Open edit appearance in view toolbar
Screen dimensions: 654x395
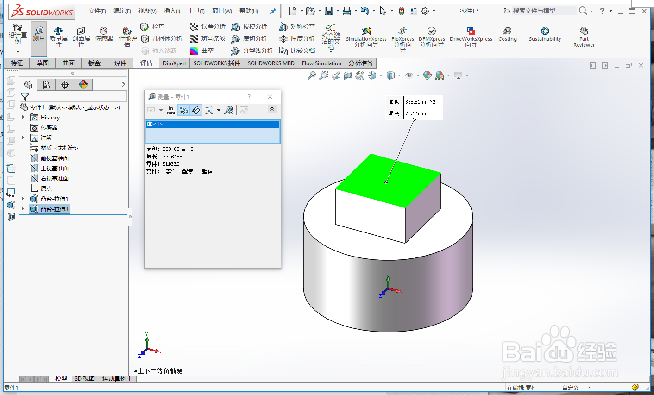point(428,75)
